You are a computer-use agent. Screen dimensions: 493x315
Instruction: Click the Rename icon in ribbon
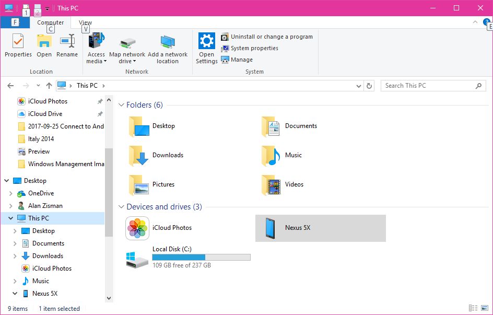click(x=67, y=45)
